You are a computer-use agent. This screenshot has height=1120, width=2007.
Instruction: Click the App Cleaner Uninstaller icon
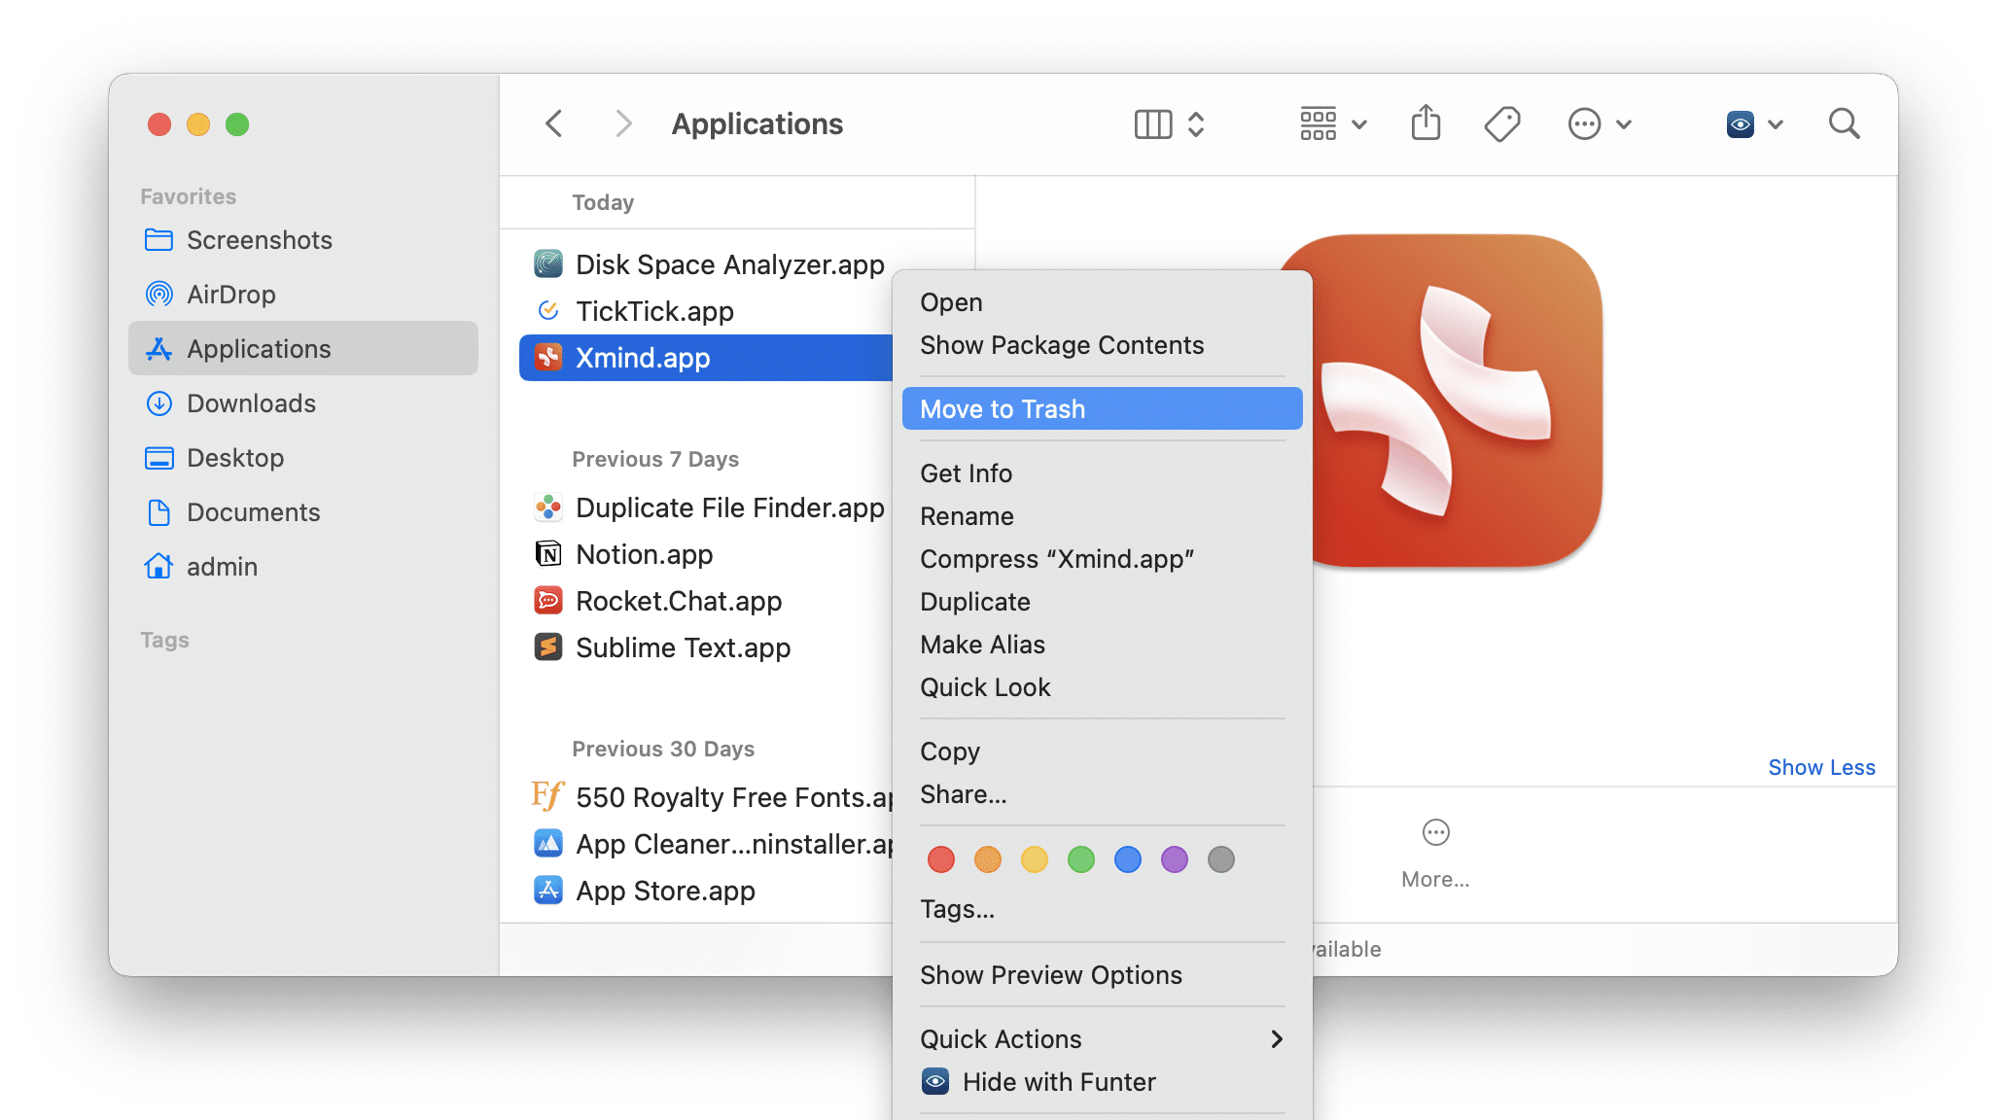(548, 844)
